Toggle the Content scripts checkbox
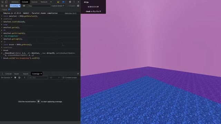221x124 pixels. coord(64,77)
